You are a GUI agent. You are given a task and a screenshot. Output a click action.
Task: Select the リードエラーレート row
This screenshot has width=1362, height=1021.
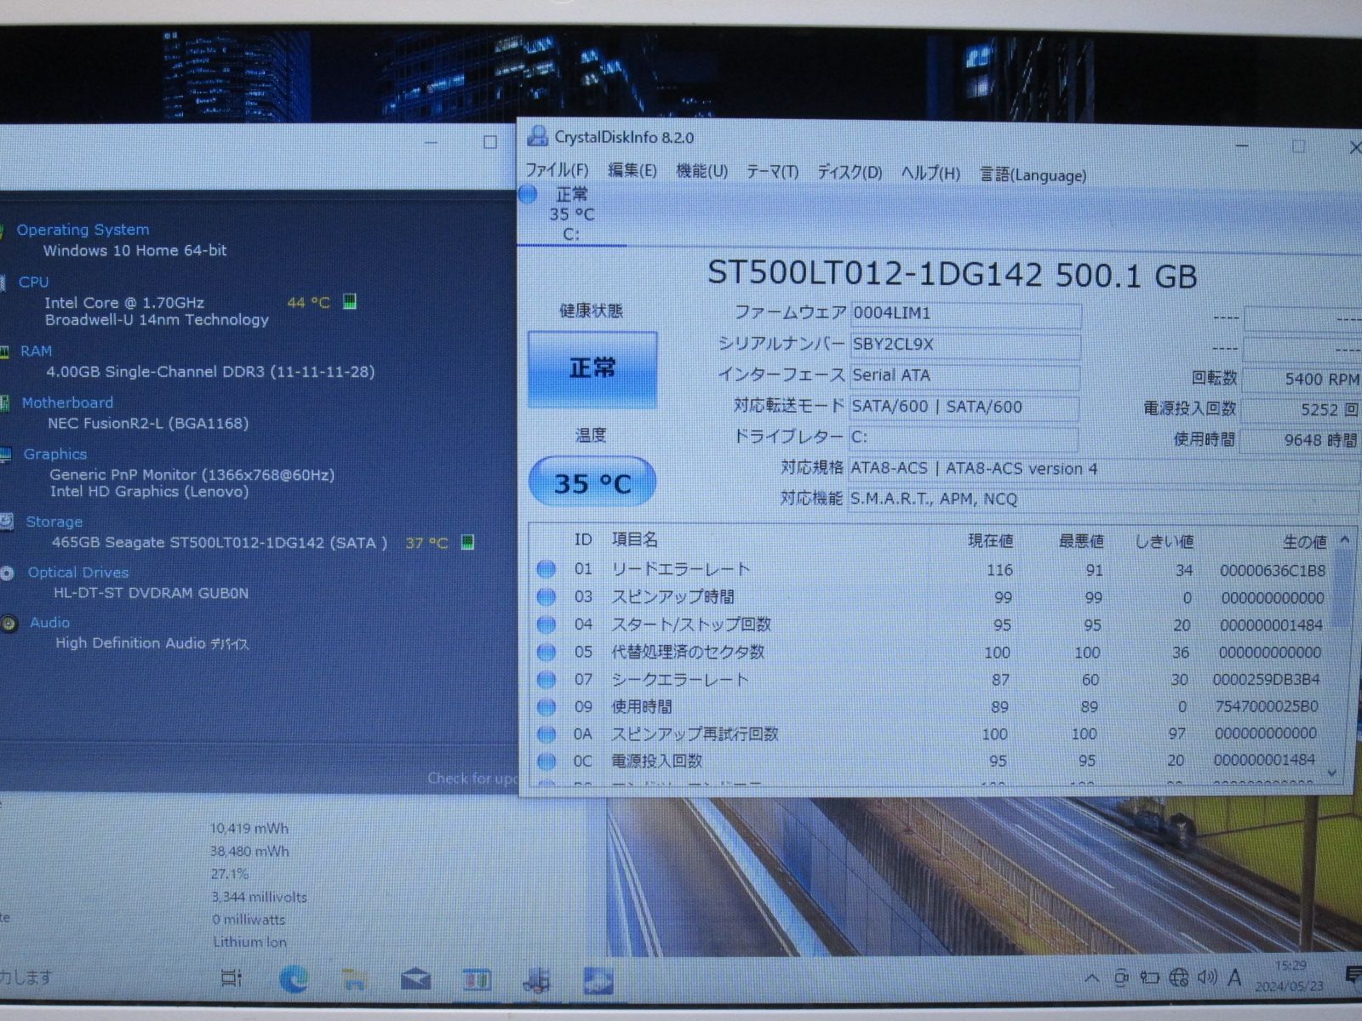(932, 569)
